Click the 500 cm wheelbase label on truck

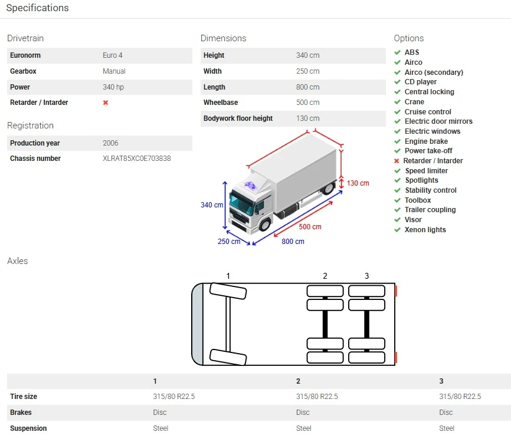click(309, 227)
